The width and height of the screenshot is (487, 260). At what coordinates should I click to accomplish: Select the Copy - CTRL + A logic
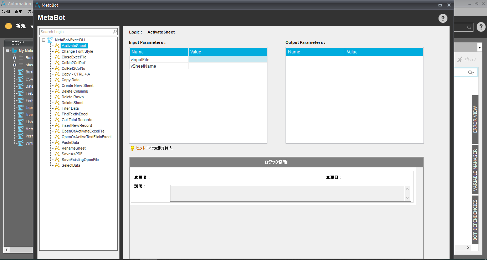76,74
